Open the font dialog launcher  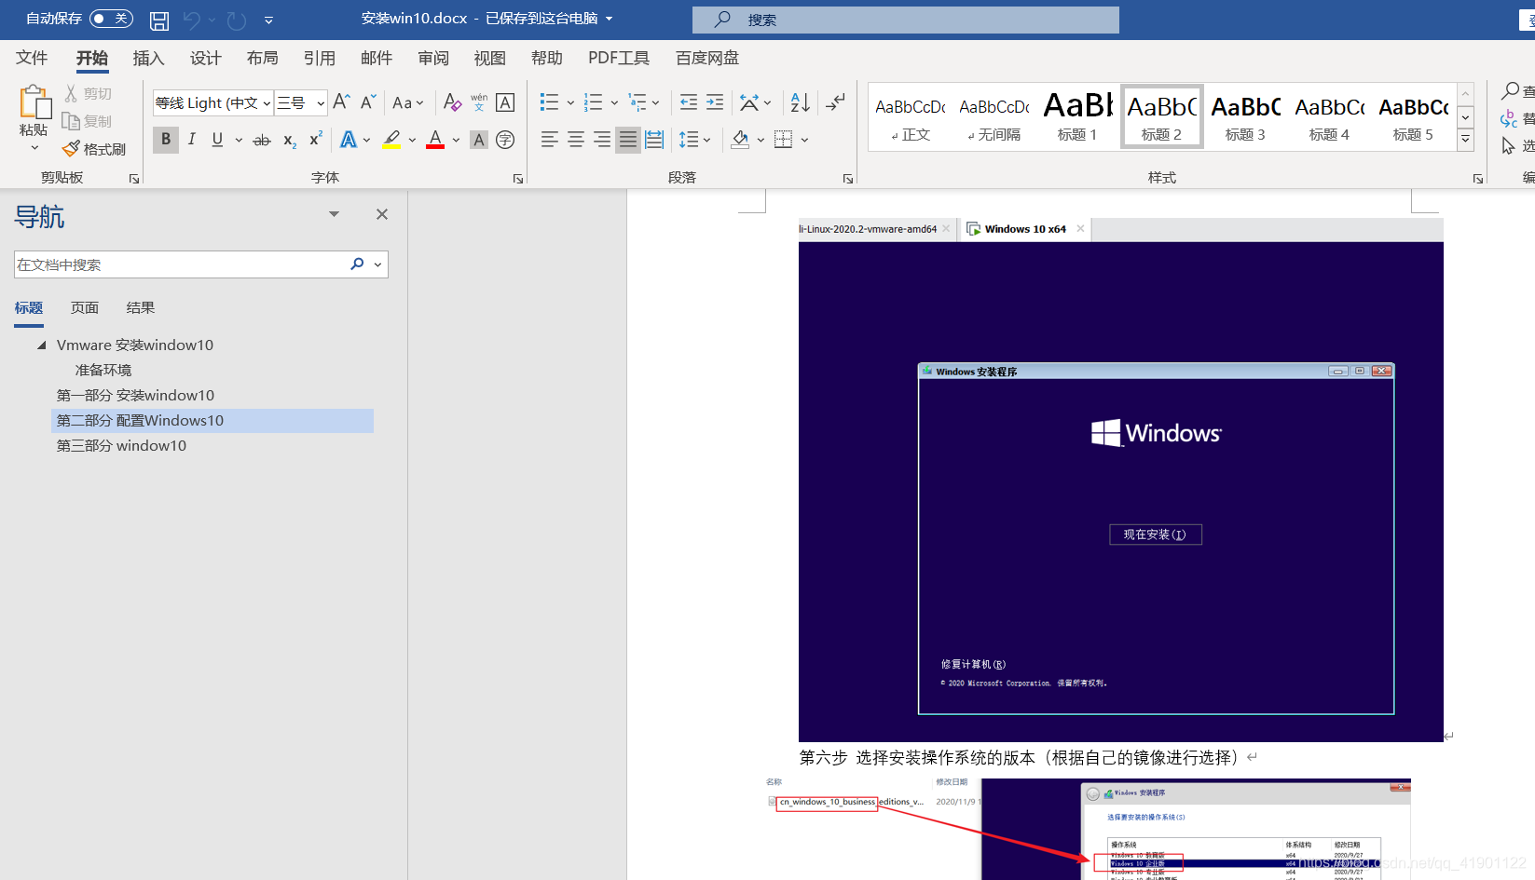[x=518, y=179]
